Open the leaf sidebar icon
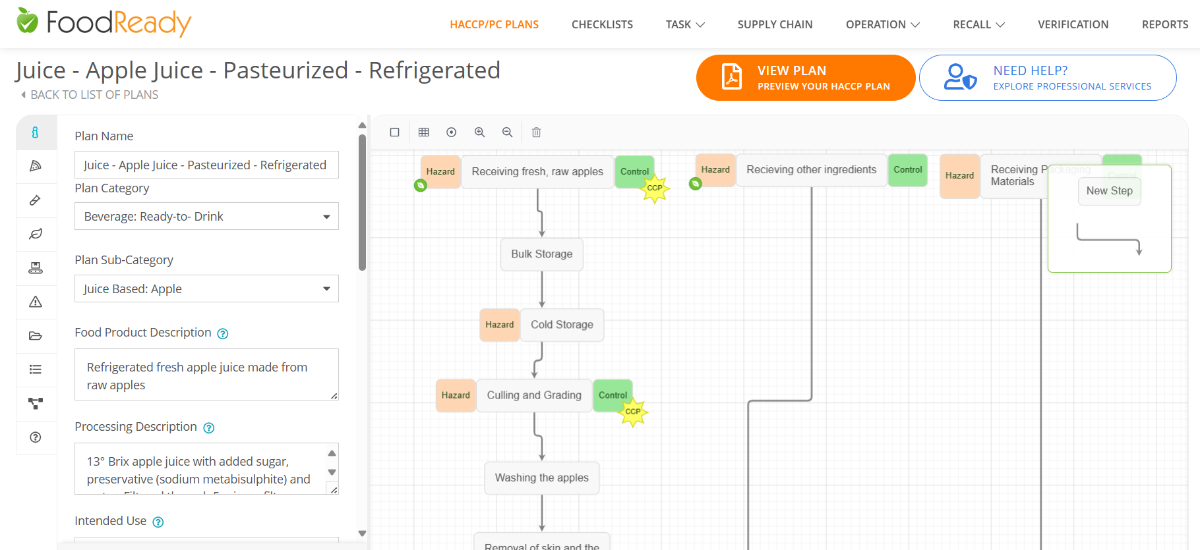 coord(36,234)
